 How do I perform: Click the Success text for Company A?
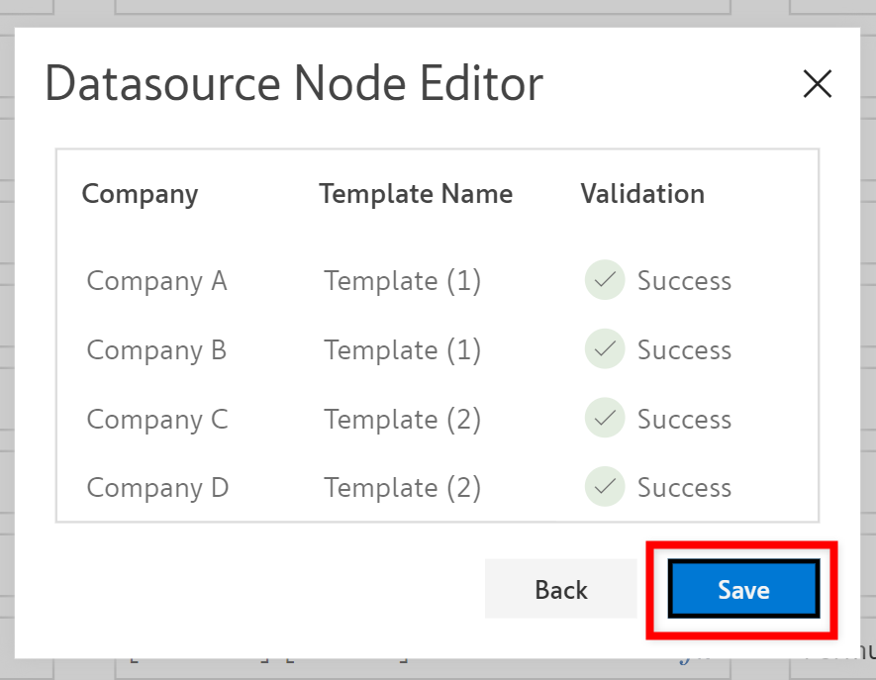(684, 281)
